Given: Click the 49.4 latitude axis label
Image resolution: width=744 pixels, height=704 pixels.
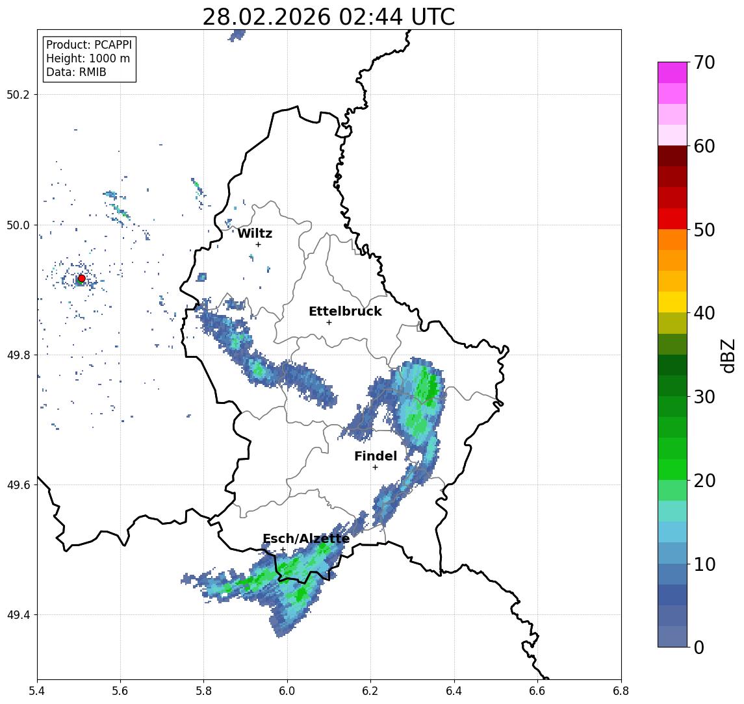Looking at the screenshot, I should pos(18,615).
